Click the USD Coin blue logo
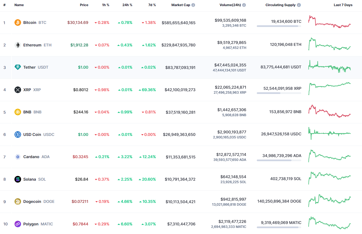The height and width of the screenshot is (234, 362). coord(18,134)
